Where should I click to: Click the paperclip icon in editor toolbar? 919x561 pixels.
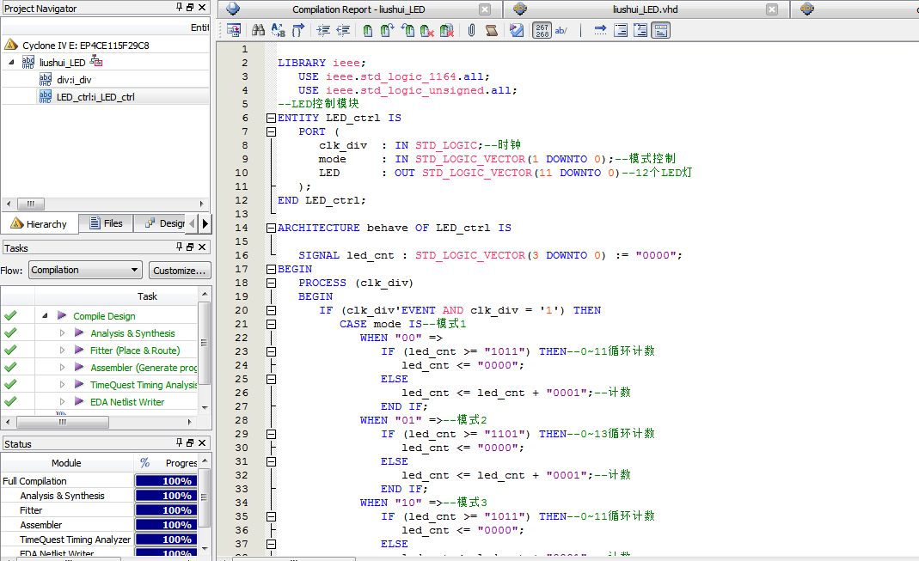coord(471,30)
